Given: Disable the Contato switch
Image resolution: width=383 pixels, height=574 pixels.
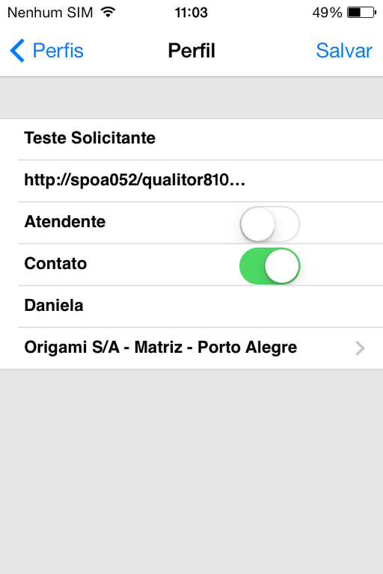Looking at the screenshot, I should coord(270,266).
